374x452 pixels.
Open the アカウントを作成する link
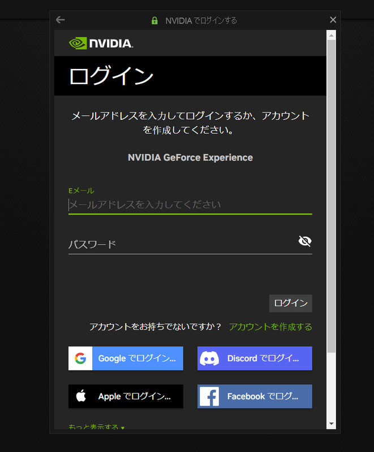pyautogui.click(x=270, y=327)
